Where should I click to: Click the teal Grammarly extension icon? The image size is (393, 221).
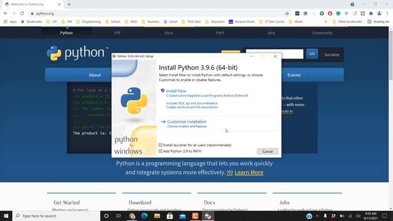tap(338, 14)
